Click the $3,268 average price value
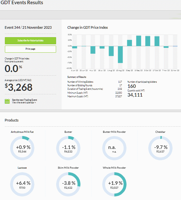The width and height of the screenshot is (181, 200). point(18,87)
